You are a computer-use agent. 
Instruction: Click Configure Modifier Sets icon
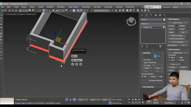click(161, 46)
